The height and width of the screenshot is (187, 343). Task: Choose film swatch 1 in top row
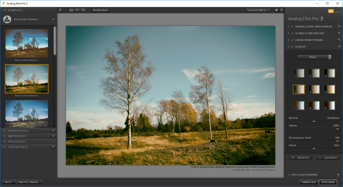[299, 73]
